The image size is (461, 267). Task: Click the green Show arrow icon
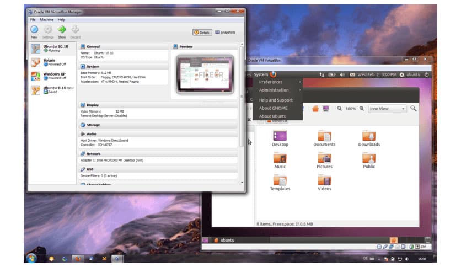62,29
